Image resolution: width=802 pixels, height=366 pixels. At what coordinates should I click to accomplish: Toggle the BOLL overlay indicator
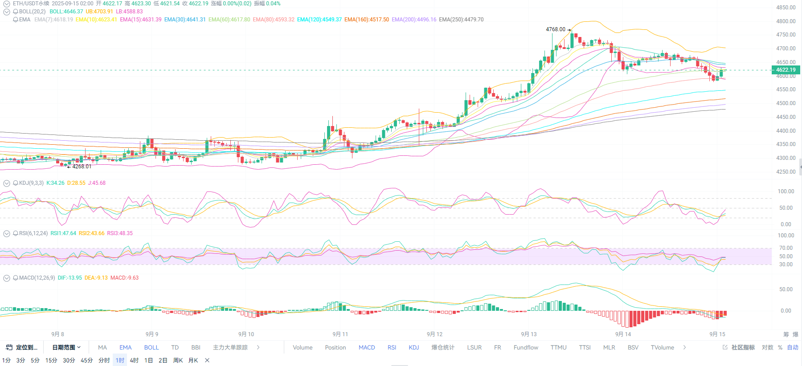(x=151, y=347)
